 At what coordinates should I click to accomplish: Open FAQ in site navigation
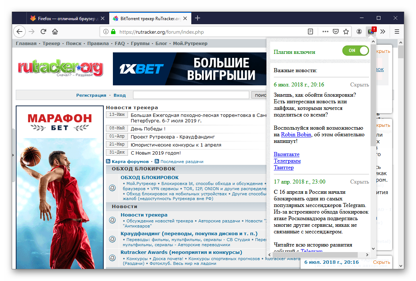coord(119,44)
